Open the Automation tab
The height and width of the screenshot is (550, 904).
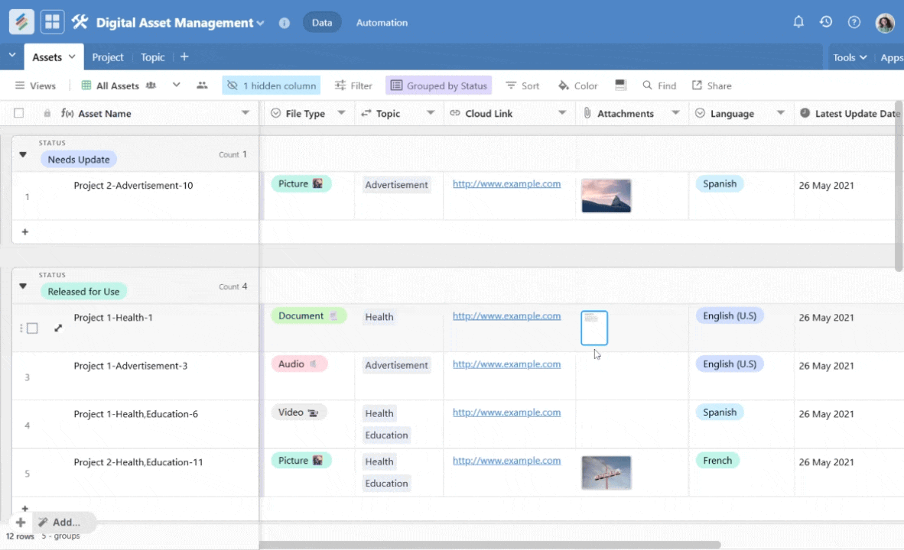382,23
